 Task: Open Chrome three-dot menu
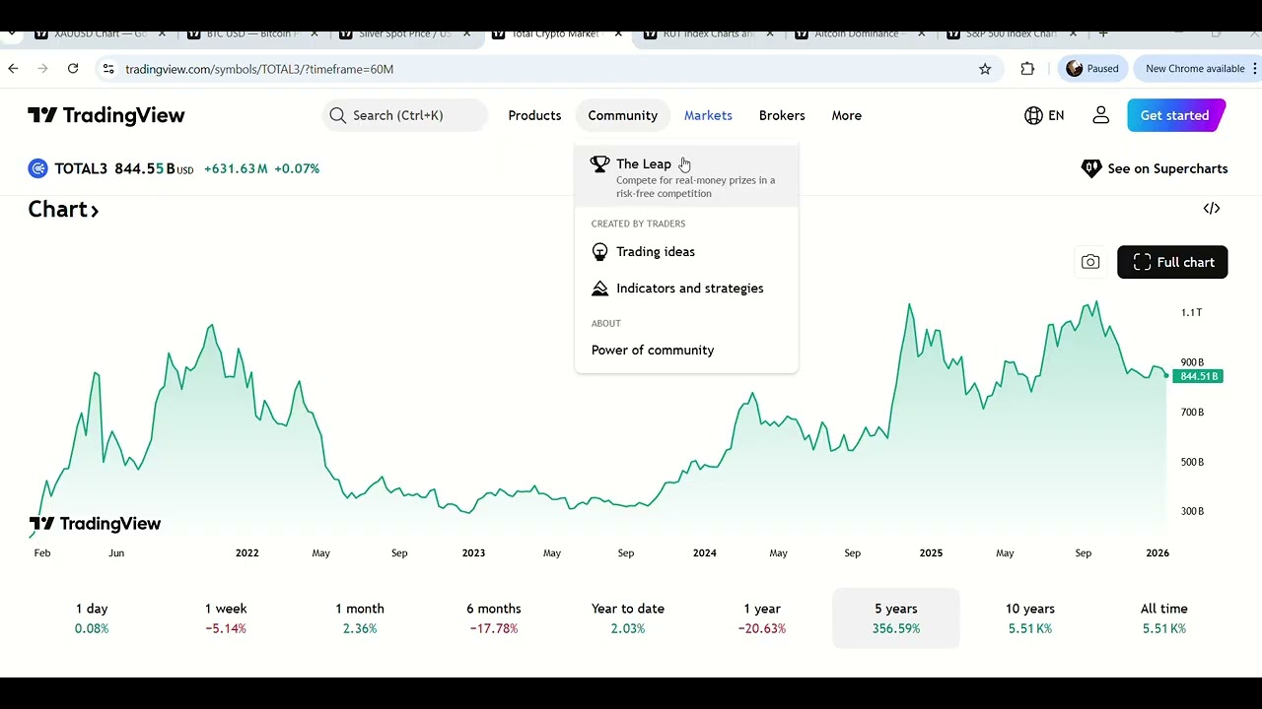(x=1254, y=69)
